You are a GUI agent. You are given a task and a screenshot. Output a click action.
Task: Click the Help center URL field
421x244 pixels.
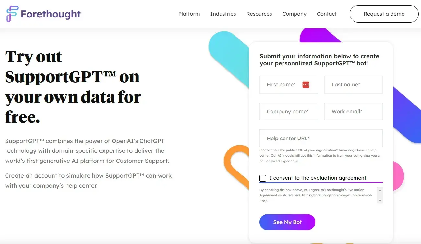click(x=321, y=139)
